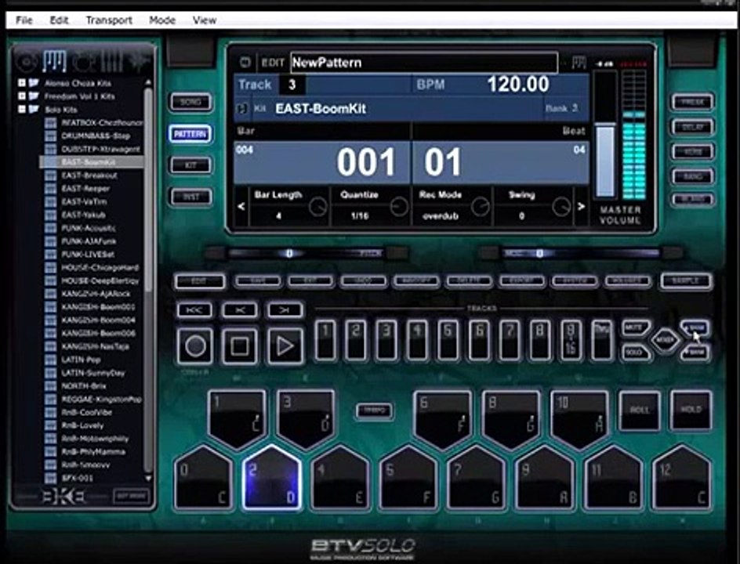Select track 1 button
The height and width of the screenshot is (564, 740).
pyautogui.click(x=325, y=341)
